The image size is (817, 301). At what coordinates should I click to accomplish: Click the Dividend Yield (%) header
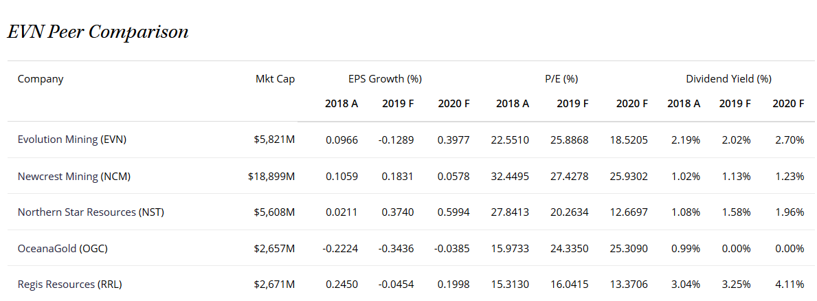tap(728, 79)
